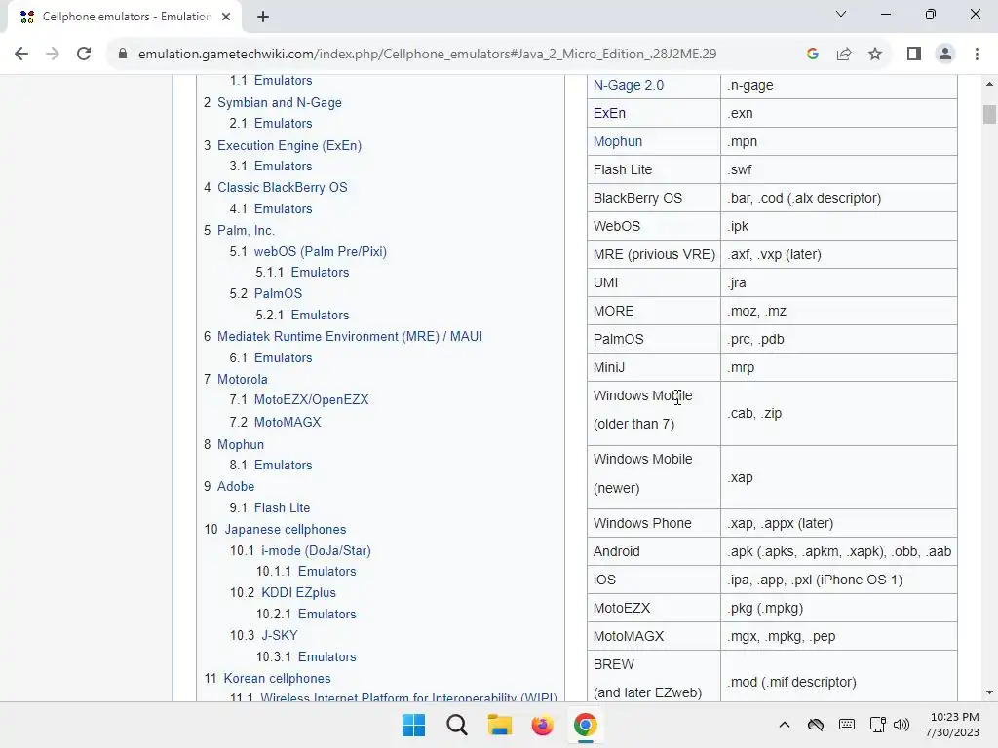Screen dimensions: 998x748
Task: Open Adobe section in contents
Action: (236, 486)
